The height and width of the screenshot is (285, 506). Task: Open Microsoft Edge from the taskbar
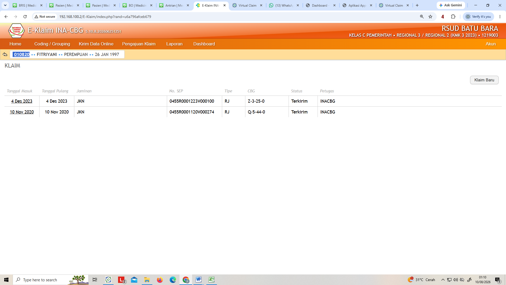click(x=173, y=280)
